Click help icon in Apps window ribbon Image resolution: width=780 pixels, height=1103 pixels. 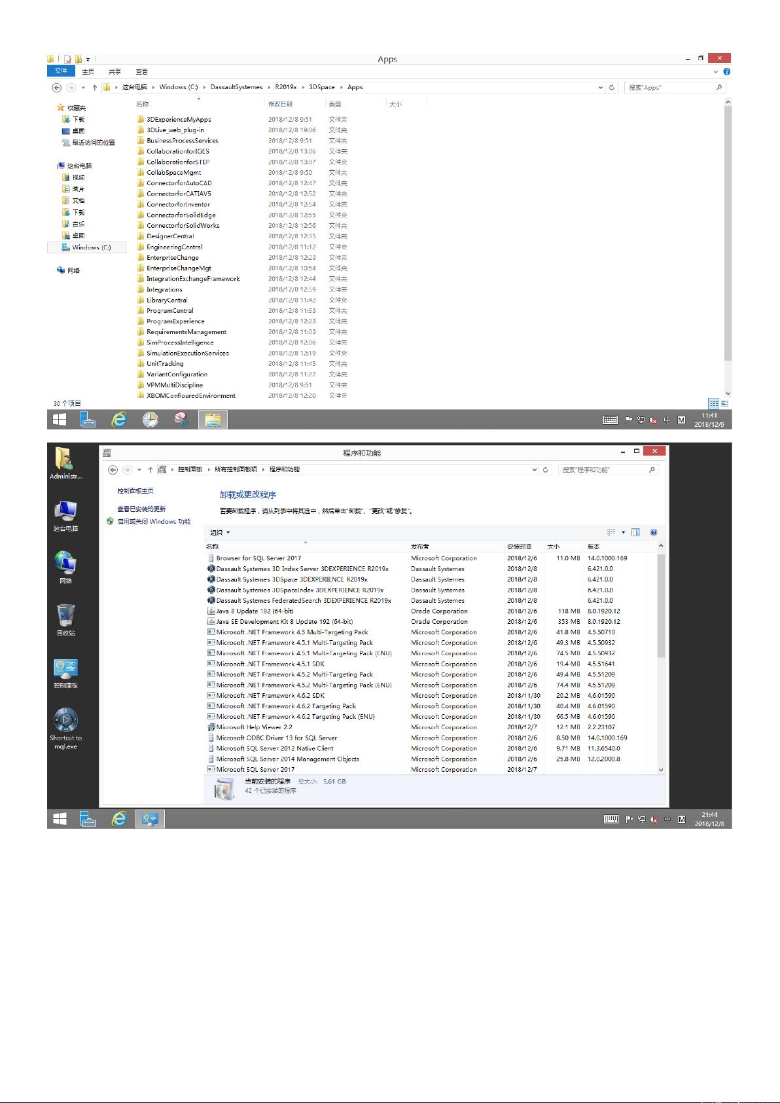(726, 72)
